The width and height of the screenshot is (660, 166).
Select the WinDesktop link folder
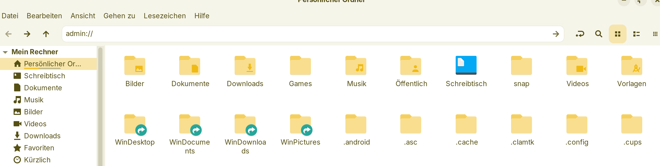(x=135, y=124)
